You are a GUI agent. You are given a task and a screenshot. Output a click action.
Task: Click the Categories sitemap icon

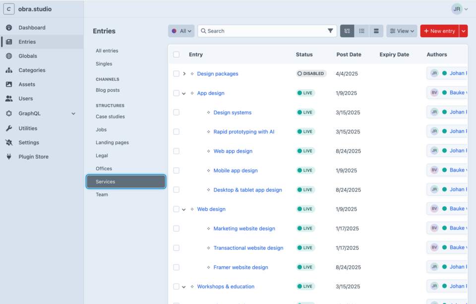pos(9,70)
